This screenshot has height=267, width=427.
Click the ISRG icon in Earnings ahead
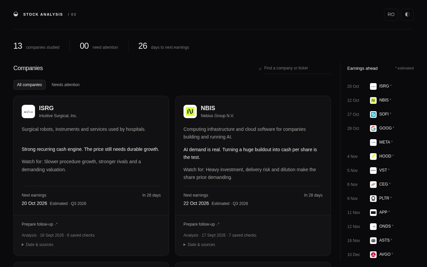click(x=373, y=86)
